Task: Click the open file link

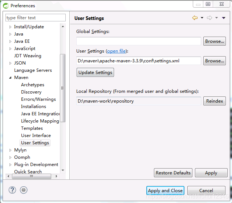Action: point(116,51)
